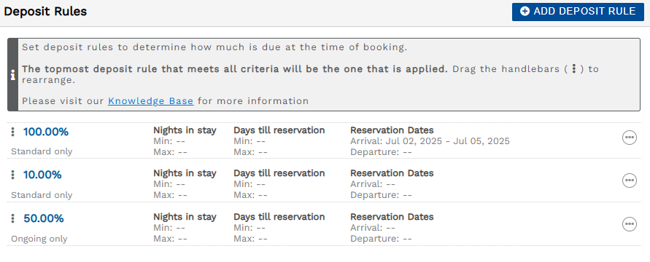
Task: Open the 100.00% deposit rule
Action: click(46, 132)
